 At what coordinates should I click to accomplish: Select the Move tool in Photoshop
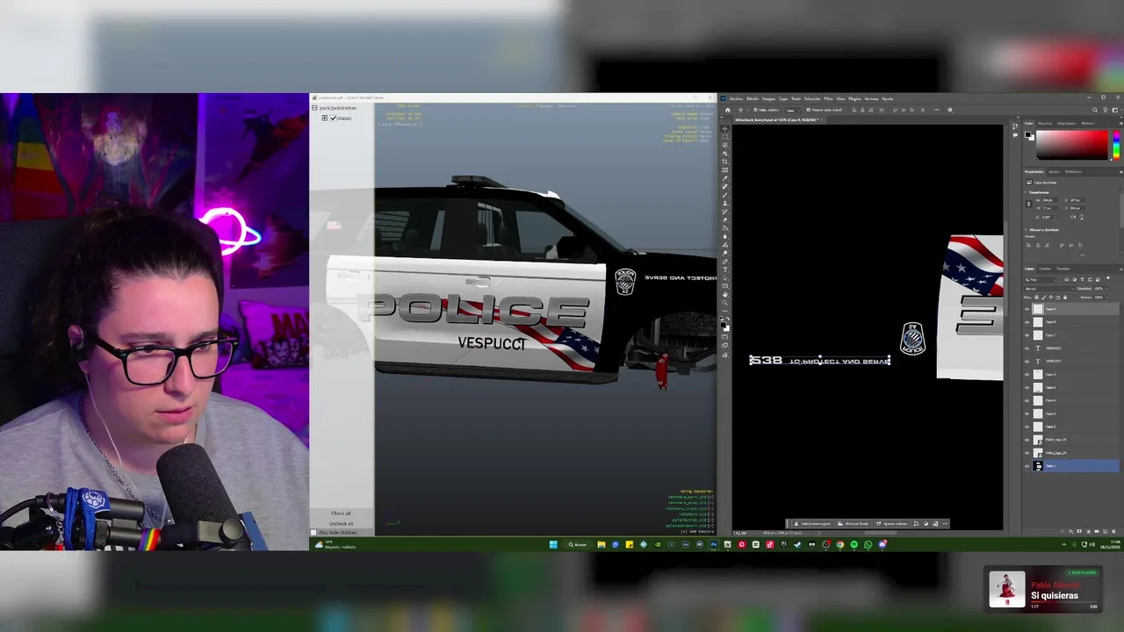[724, 128]
